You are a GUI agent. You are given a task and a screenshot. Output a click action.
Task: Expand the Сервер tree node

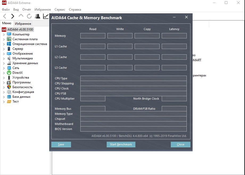pos(4,49)
